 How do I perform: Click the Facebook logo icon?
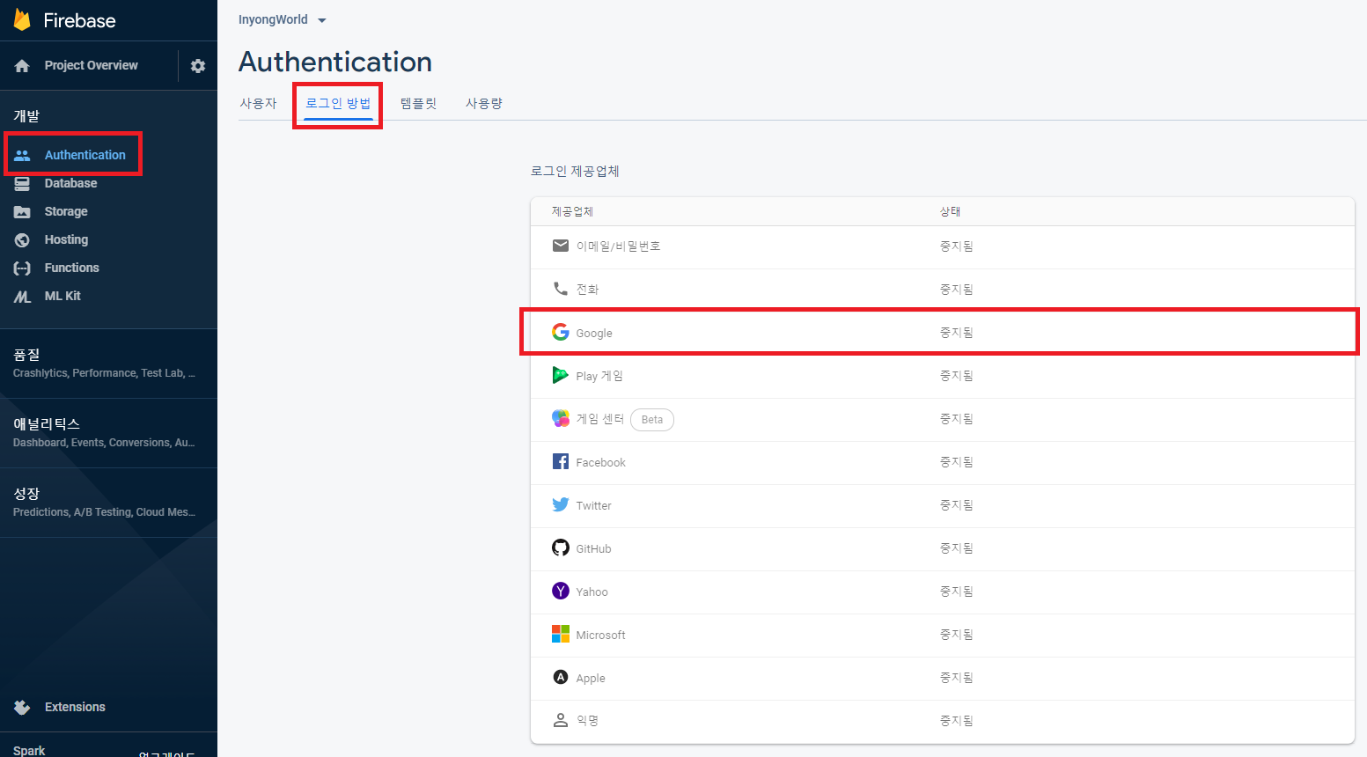point(561,461)
